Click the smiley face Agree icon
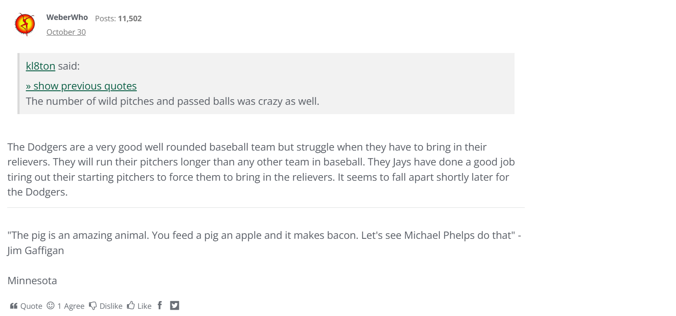This screenshot has width=676, height=316. [51, 305]
